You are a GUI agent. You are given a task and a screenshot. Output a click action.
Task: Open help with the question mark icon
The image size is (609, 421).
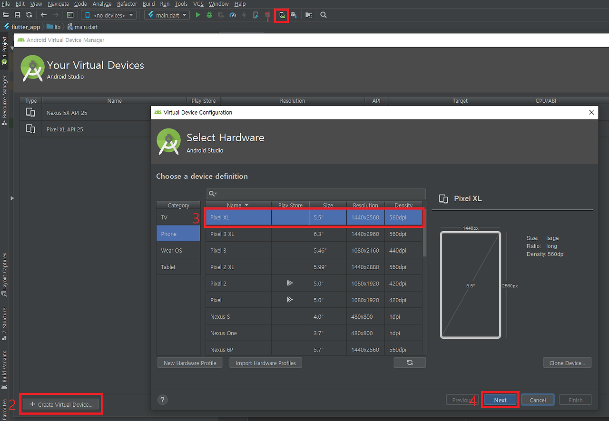pyautogui.click(x=163, y=400)
